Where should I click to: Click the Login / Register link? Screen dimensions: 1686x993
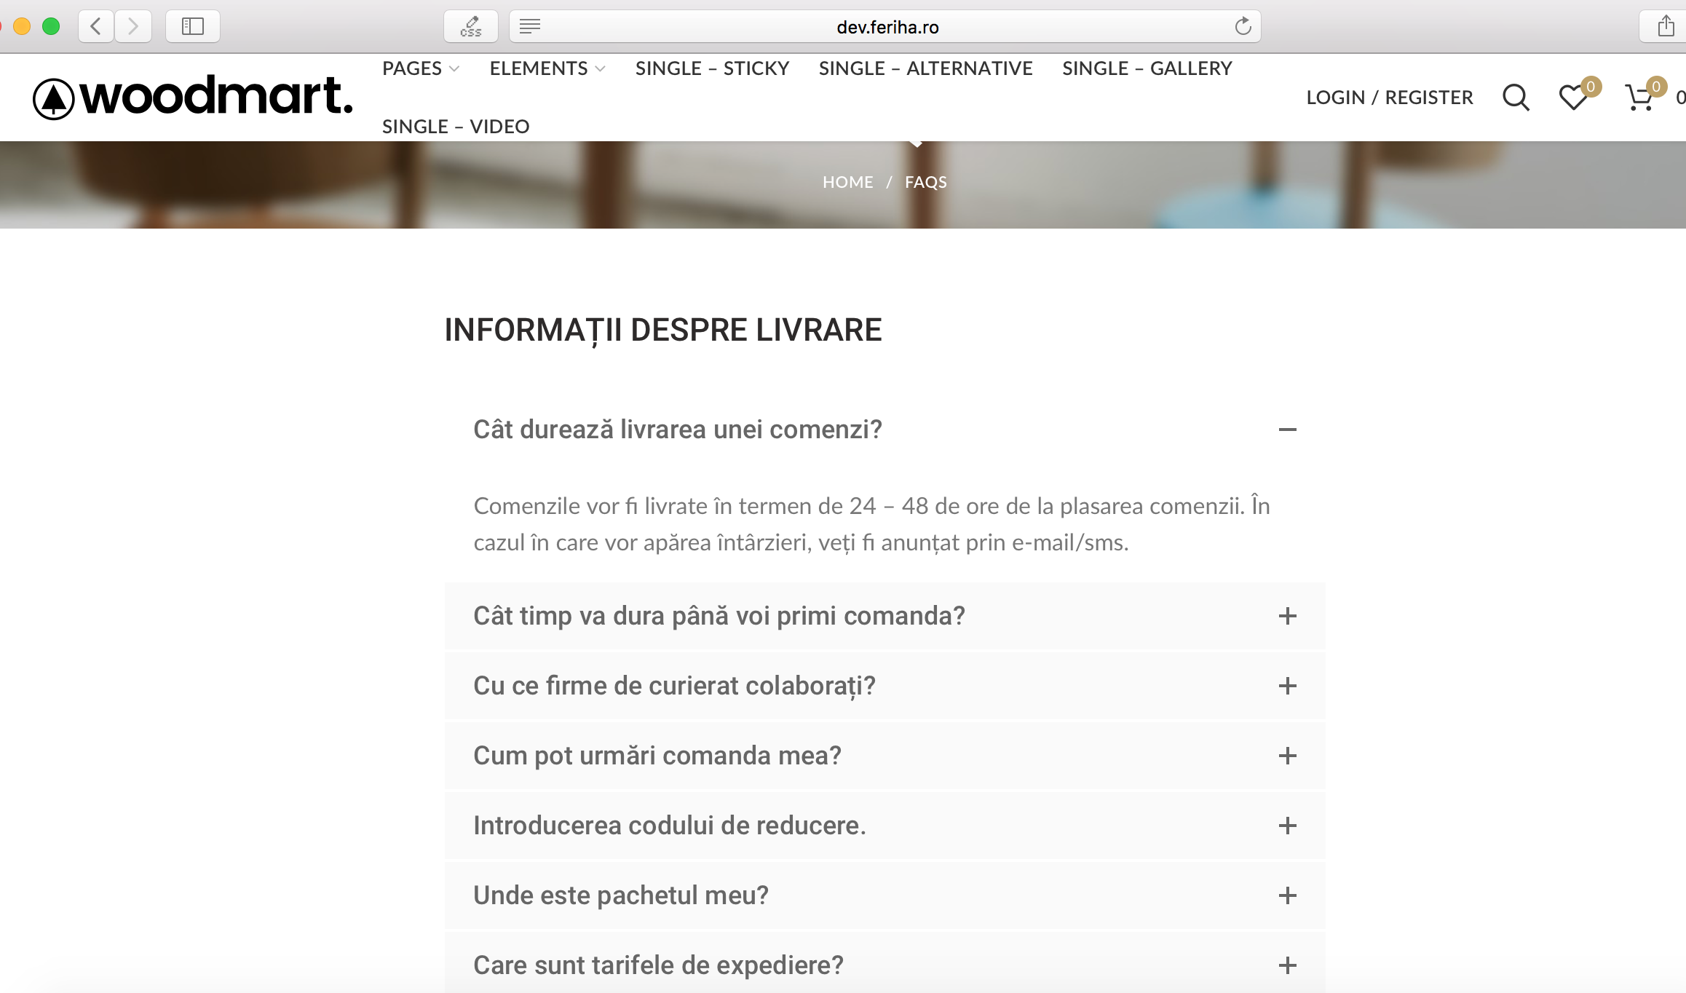1389,98
